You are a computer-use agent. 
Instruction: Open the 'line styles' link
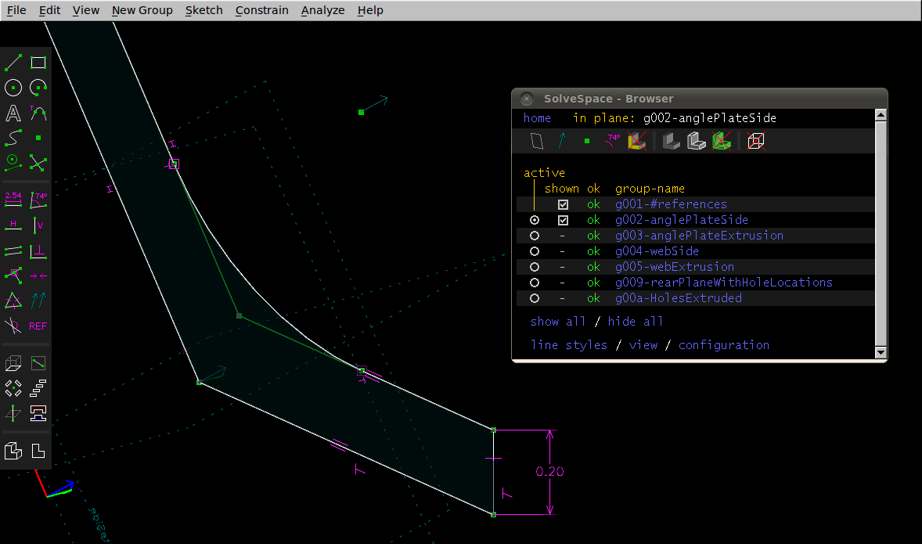[568, 345]
